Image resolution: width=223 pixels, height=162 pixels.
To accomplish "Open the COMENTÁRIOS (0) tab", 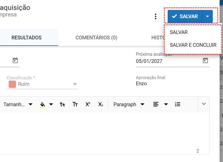I will (x=96, y=38).
